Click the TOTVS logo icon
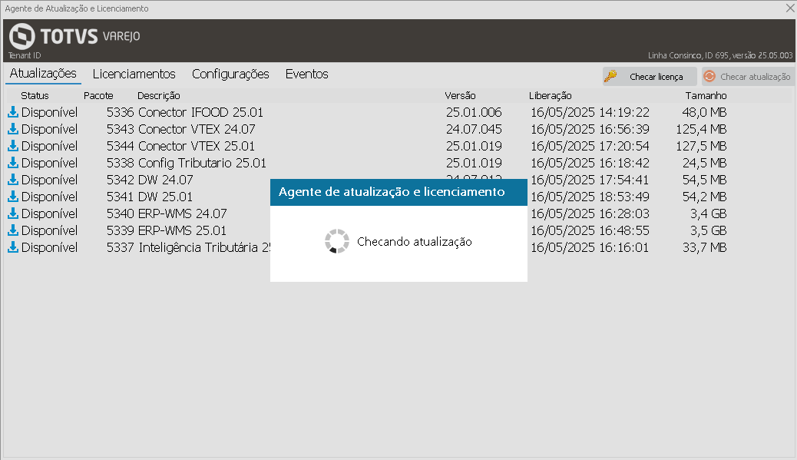797x460 pixels. tap(21, 36)
